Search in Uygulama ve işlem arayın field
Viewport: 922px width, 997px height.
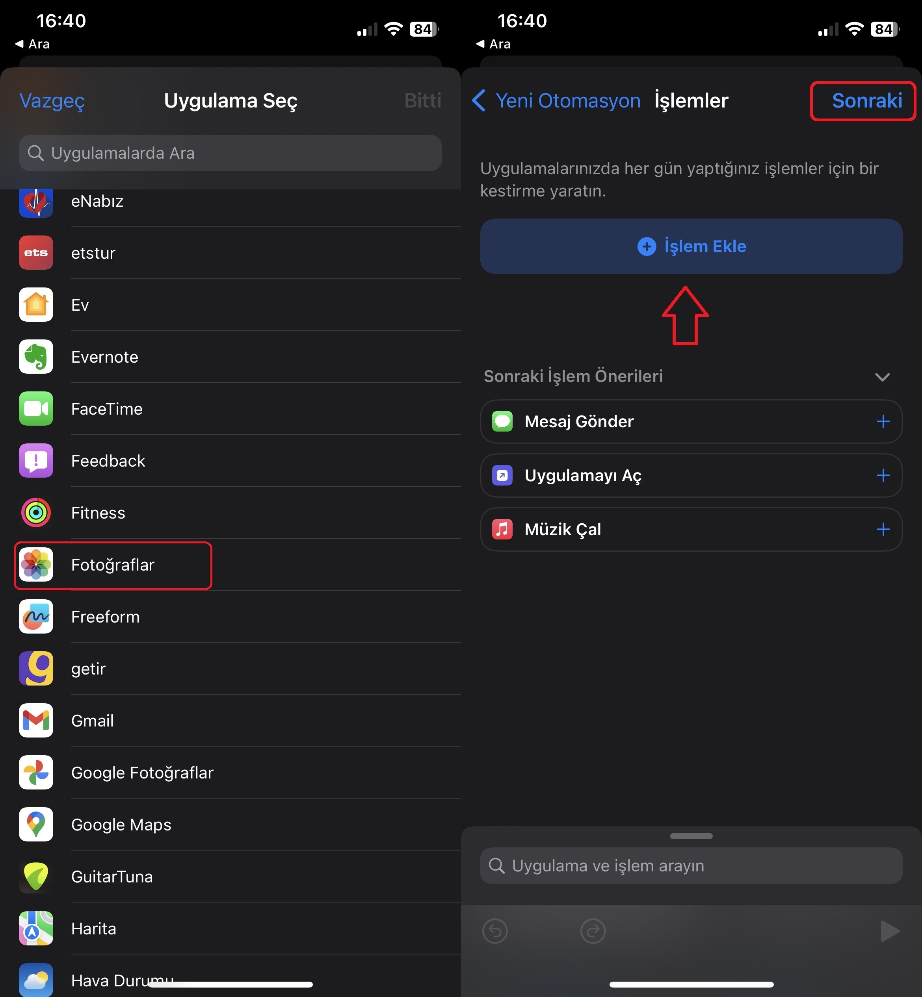click(x=690, y=866)
